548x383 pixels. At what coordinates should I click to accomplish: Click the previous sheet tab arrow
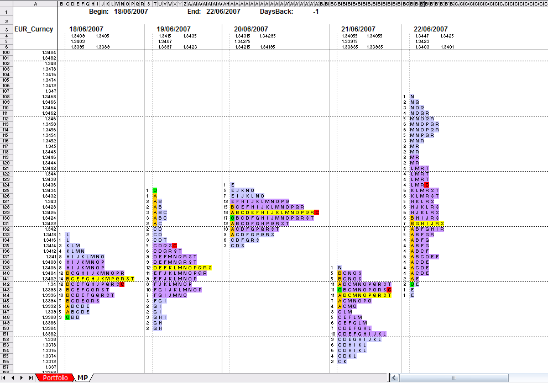coord(13,378)
